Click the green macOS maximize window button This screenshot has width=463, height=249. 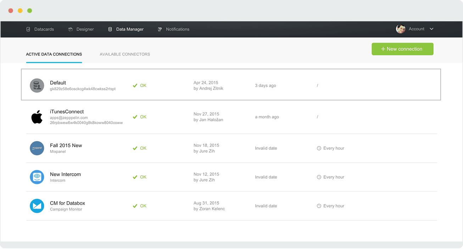[29, 11]
